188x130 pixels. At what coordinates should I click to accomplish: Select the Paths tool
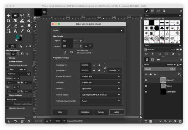[x=8, y=31]
